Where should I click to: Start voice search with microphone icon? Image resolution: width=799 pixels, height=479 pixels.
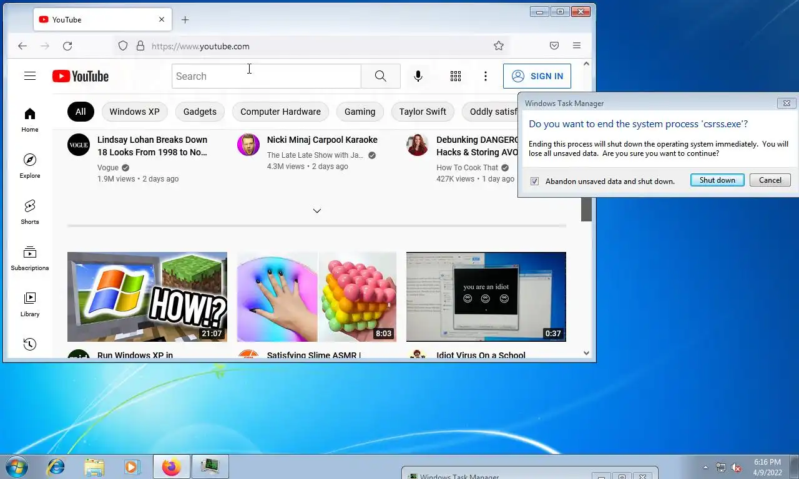point(418,76)
